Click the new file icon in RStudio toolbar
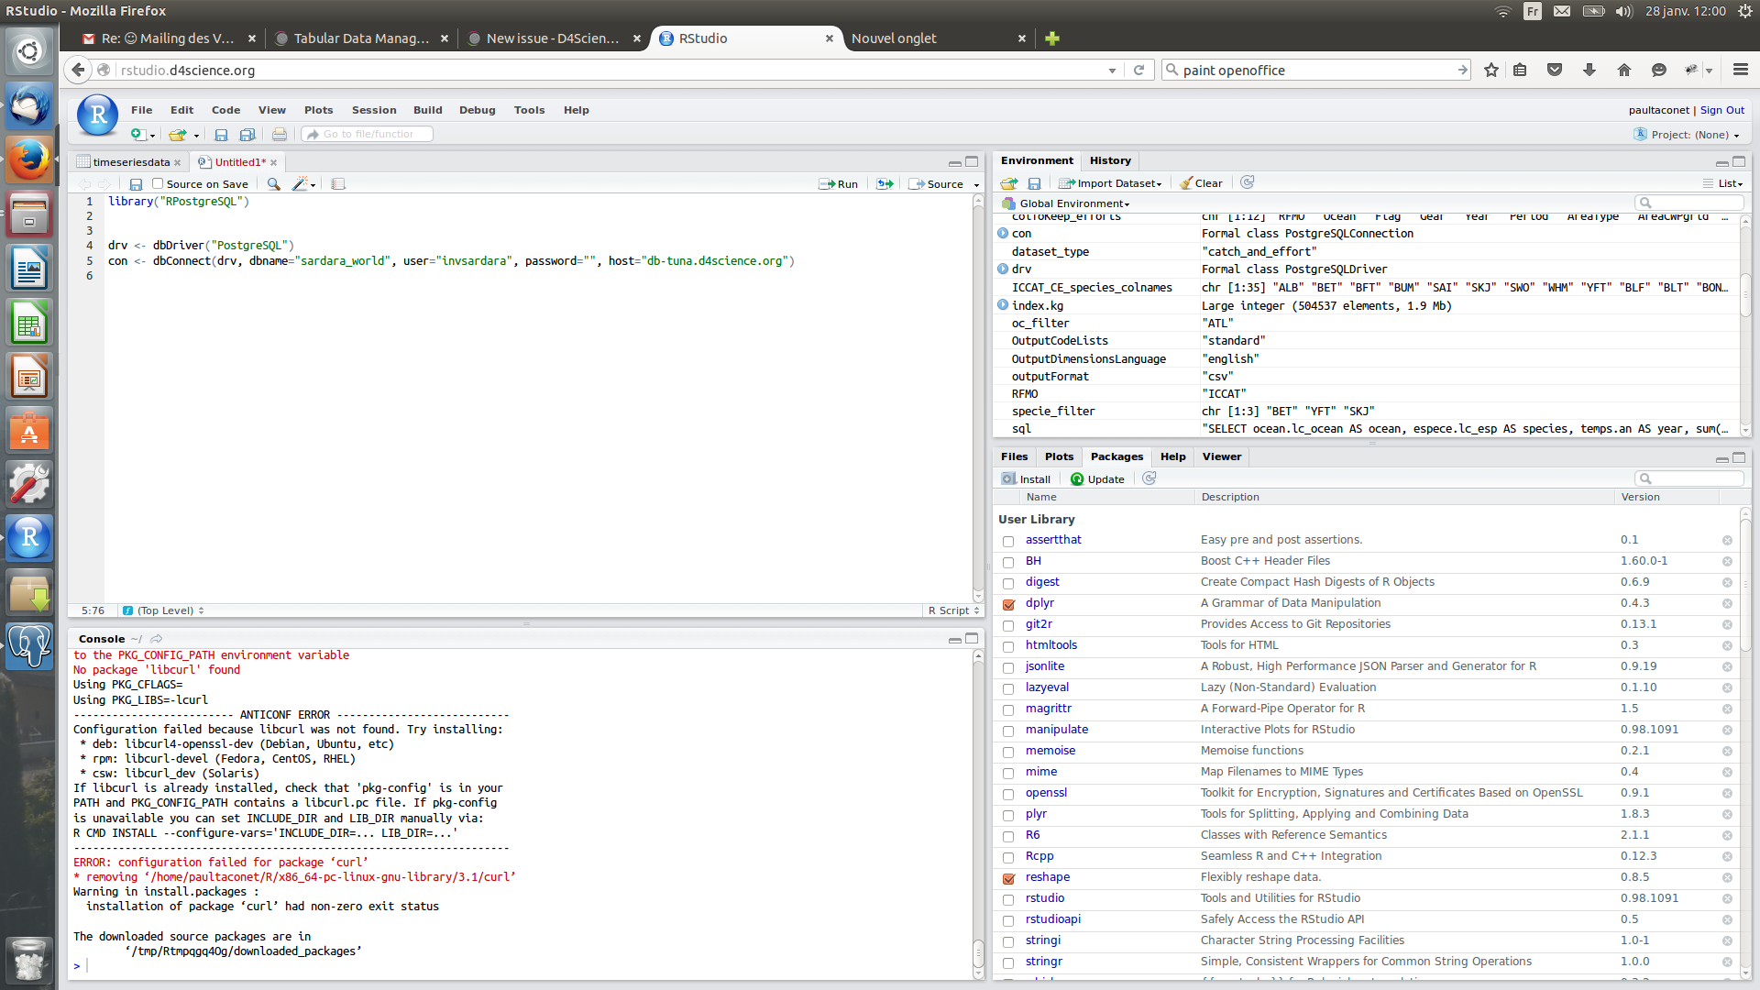Image resolution: width=1760 pixels, height=990 pixels. [137, 135]
